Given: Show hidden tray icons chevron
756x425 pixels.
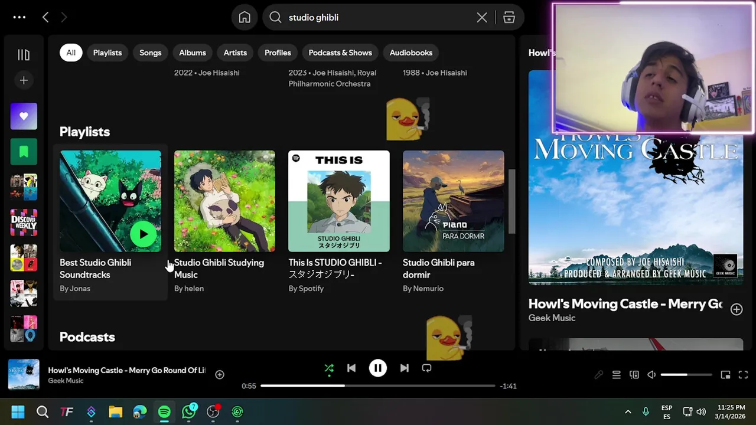Looking at the screenshot, I should (628, 411).
